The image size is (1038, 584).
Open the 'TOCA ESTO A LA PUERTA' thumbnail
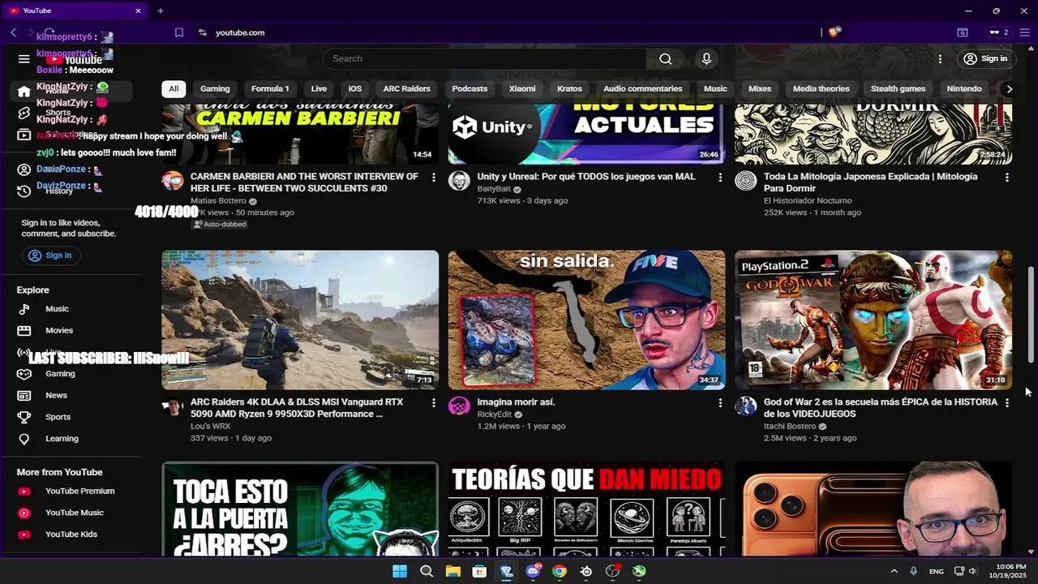[300, 509]
